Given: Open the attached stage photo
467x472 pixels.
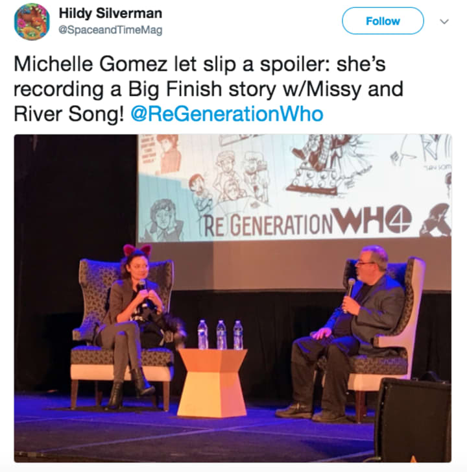Looking at the screenshot, I should pos(232,298).
